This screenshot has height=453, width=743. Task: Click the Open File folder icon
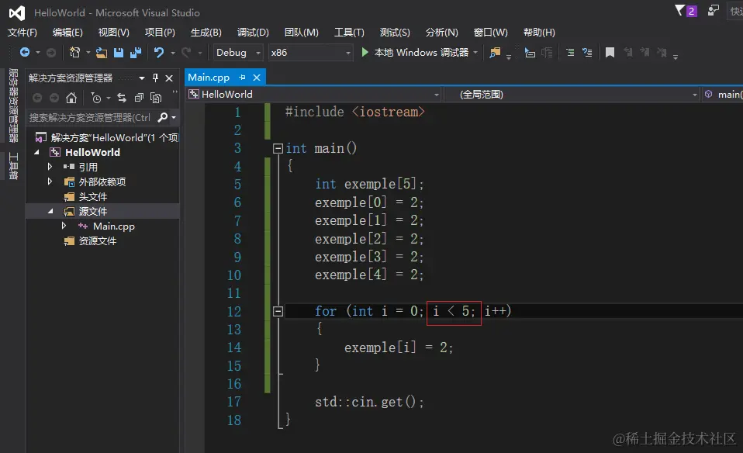[x=102, y=53]
